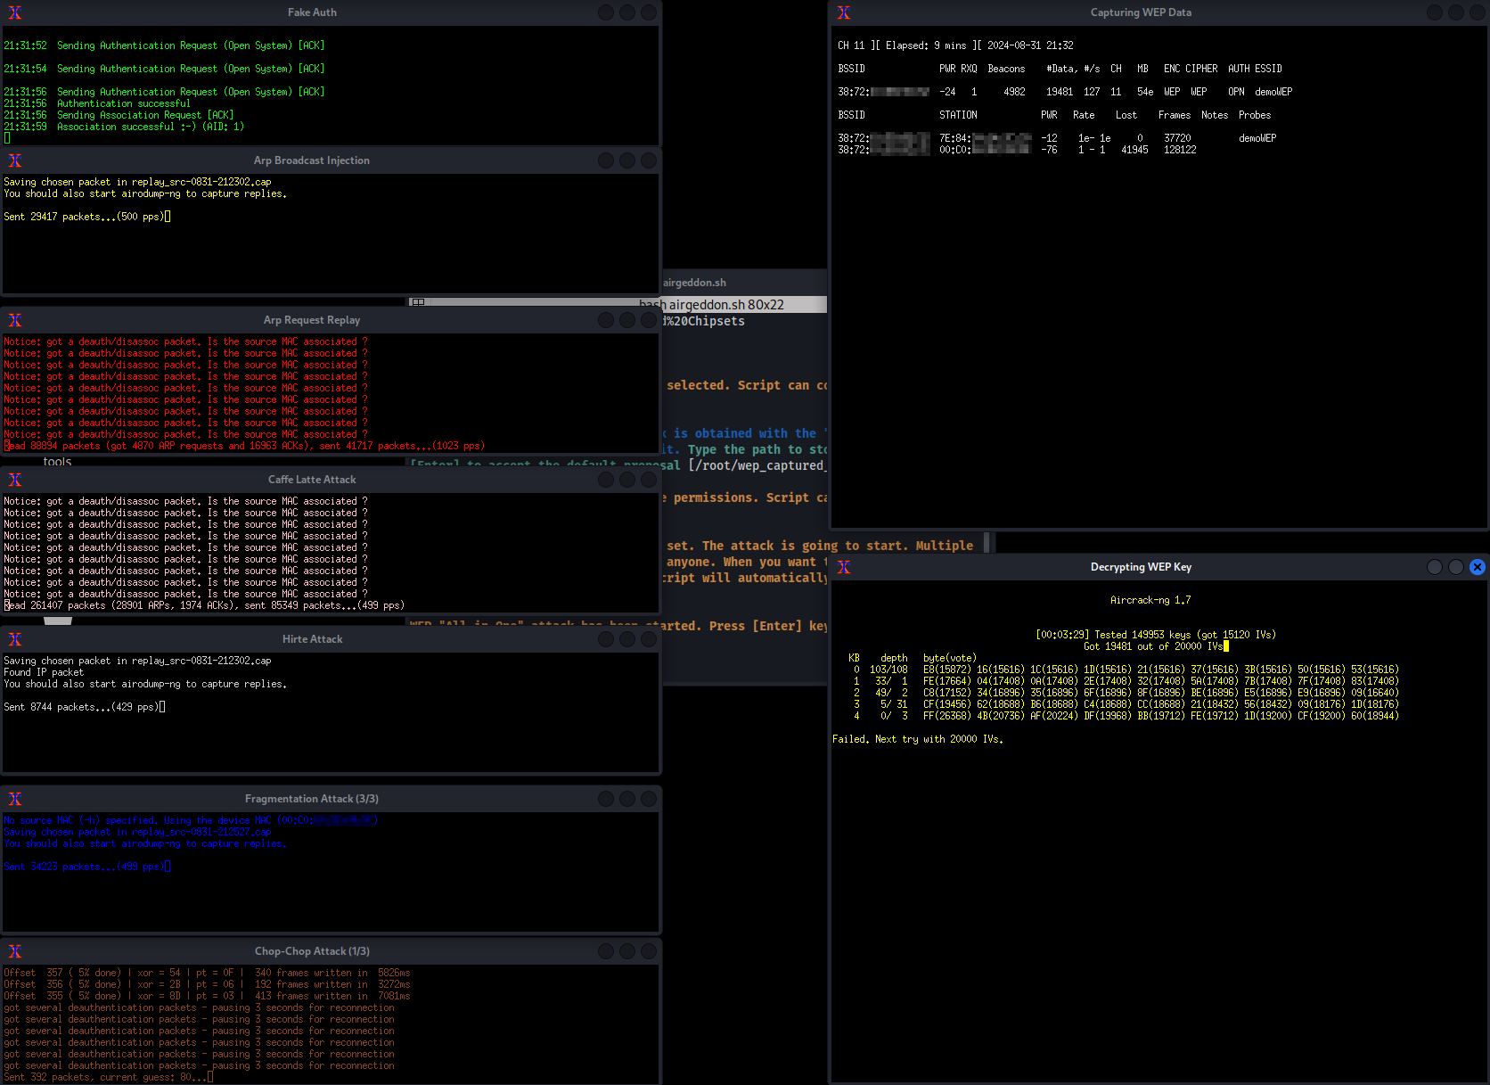Screen dimensions: 1490x1085
Task: Click the demoWEP ESSID in the BSSID row
Action: [1273, 92]
